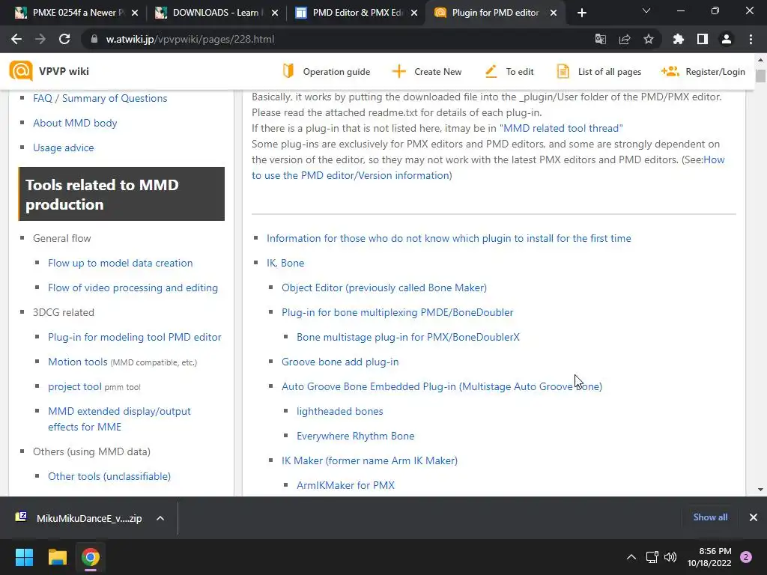Open Chrome extensions puzzle icon
Viewport: 767px width, 575px height.
[678, 39]
